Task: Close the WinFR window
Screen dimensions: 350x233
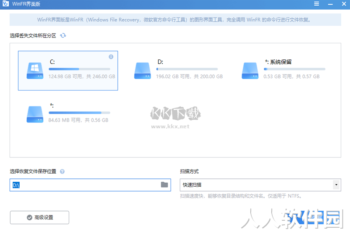Action: click(344, 4)
